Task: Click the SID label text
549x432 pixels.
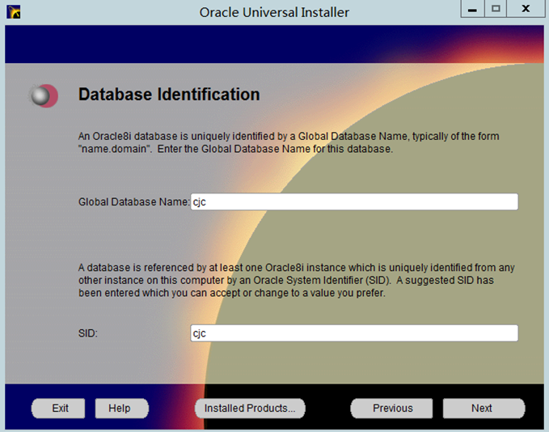Action: pyautogui.click(x=88, y=333)
